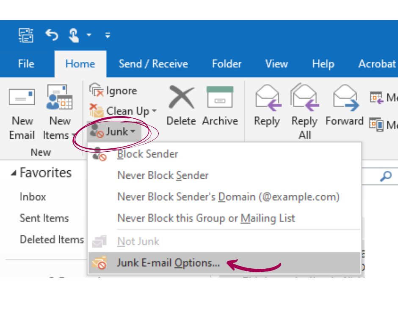This screenshot has width=398, height=333.
Task: Select Junk E-mail Options from the menu
Action: [x=168, y=262]
